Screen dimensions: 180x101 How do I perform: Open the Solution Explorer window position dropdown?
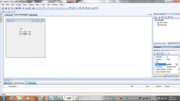[x=174, y=14]
